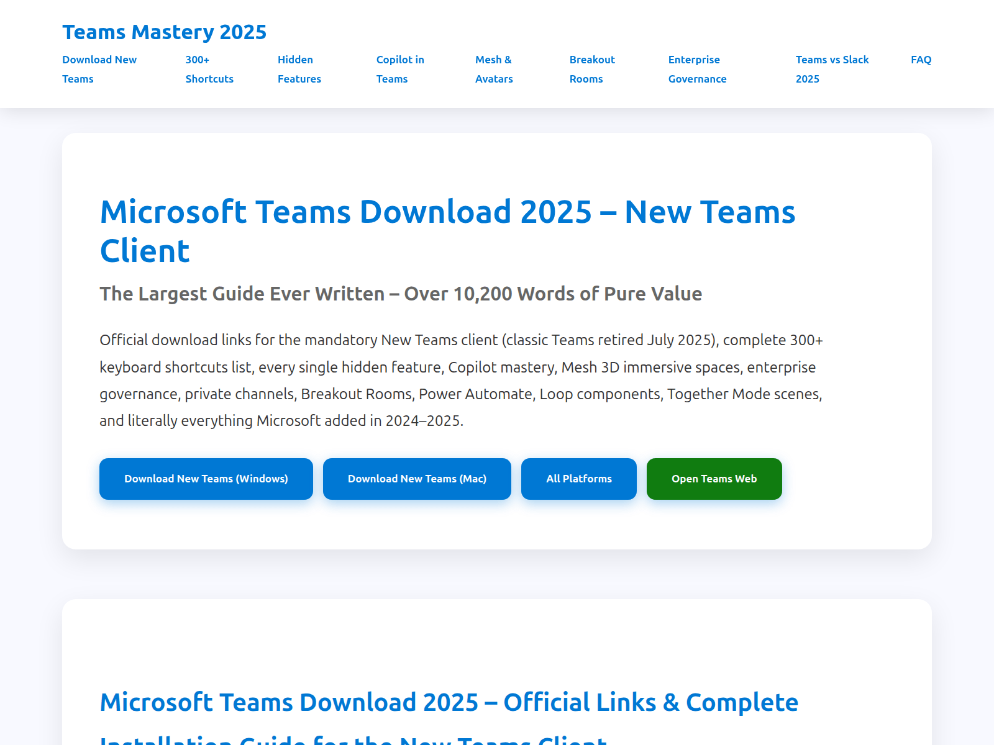
Task: Click the main page heading
Action: (447, 231)
